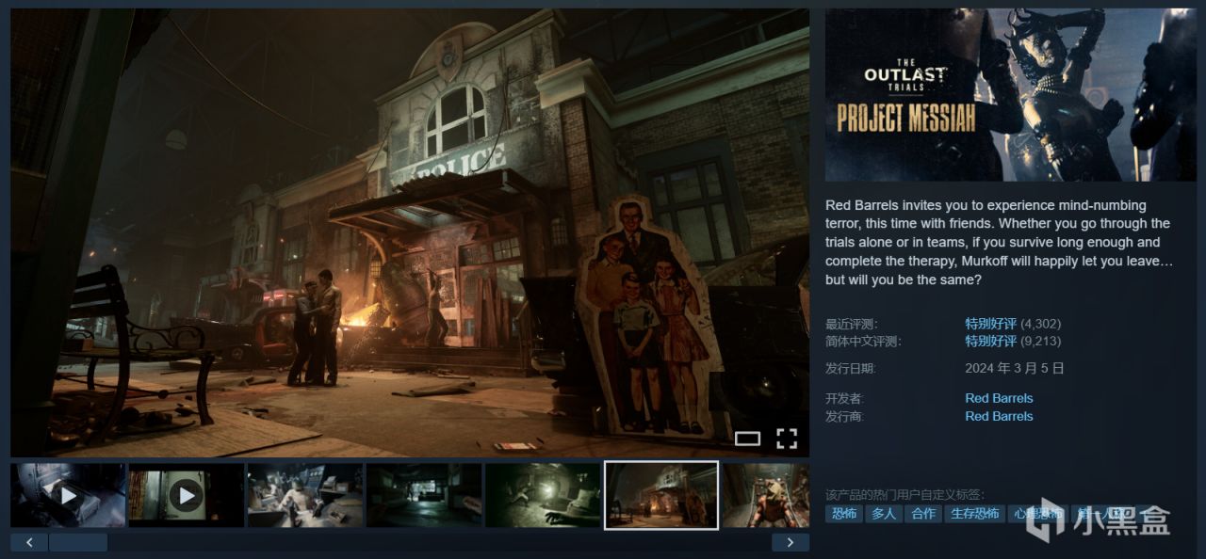Play the second video thumbnail with dark doorway
Viewport: 1206px width, 559px height.
(187, 495)
